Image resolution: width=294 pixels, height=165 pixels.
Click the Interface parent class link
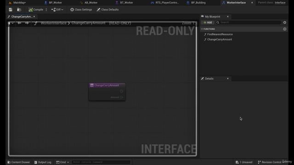coord(280,3)
